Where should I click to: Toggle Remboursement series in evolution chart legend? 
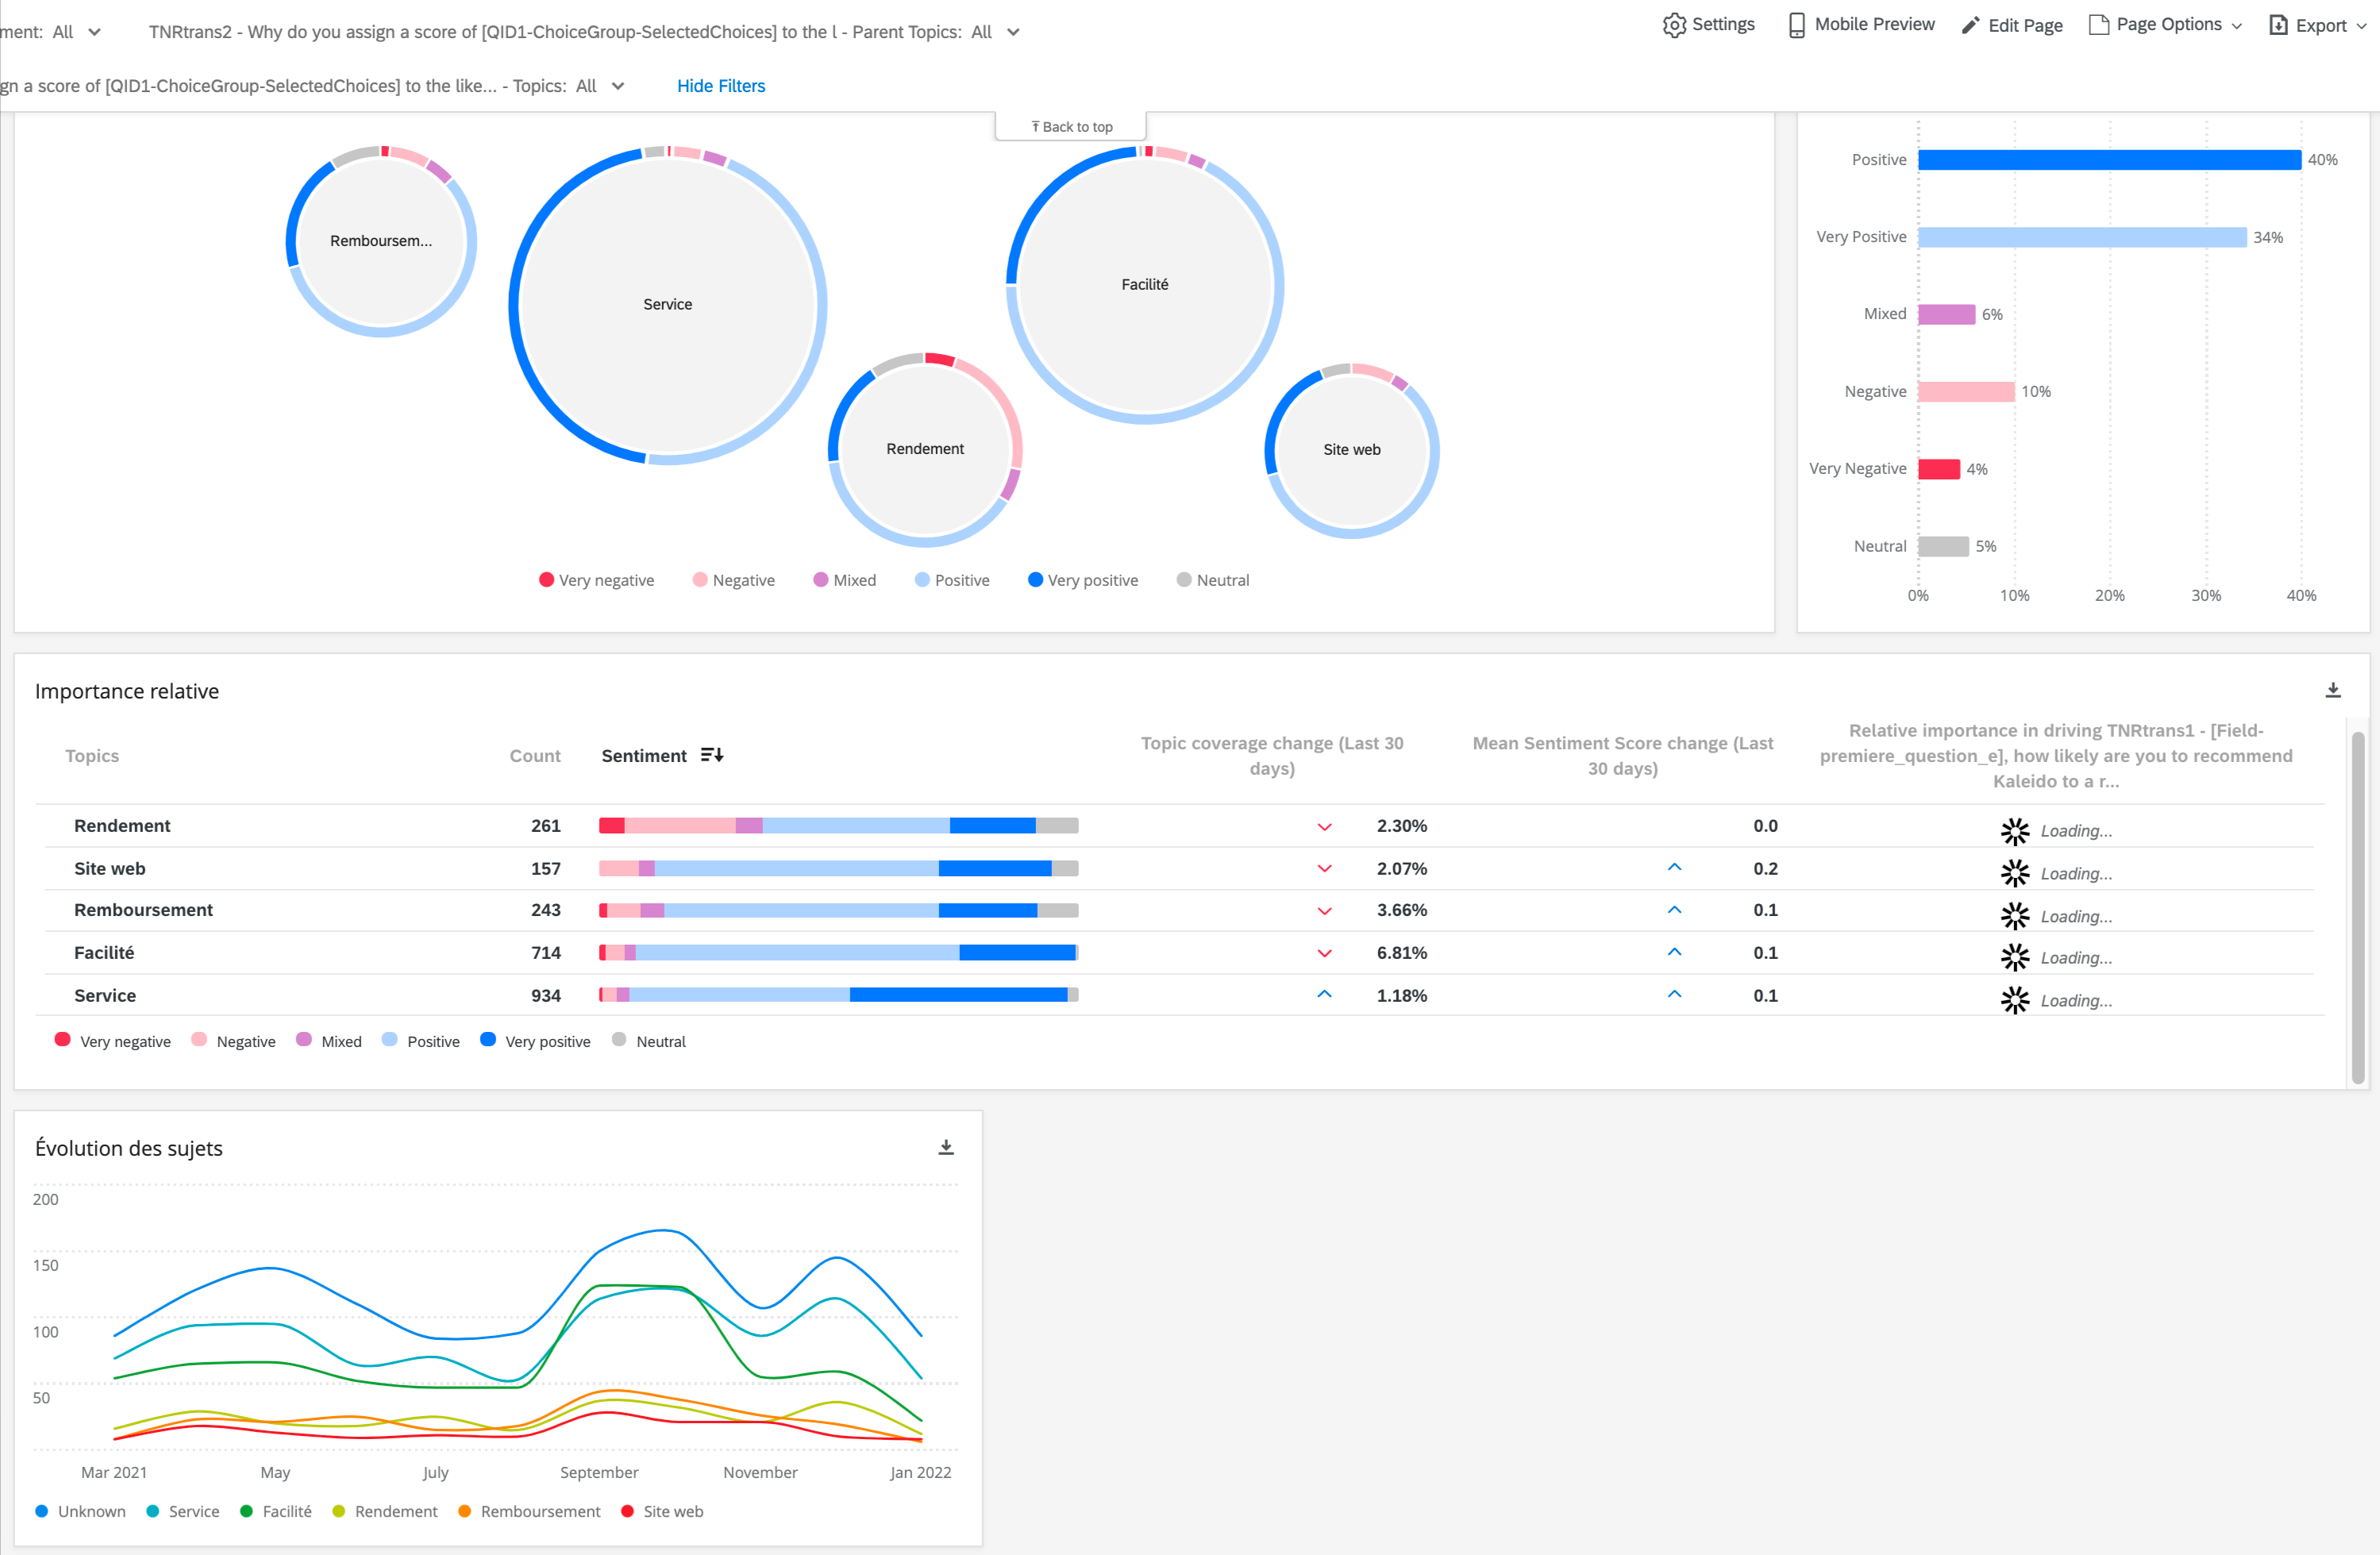click(x=528, y=1511)
